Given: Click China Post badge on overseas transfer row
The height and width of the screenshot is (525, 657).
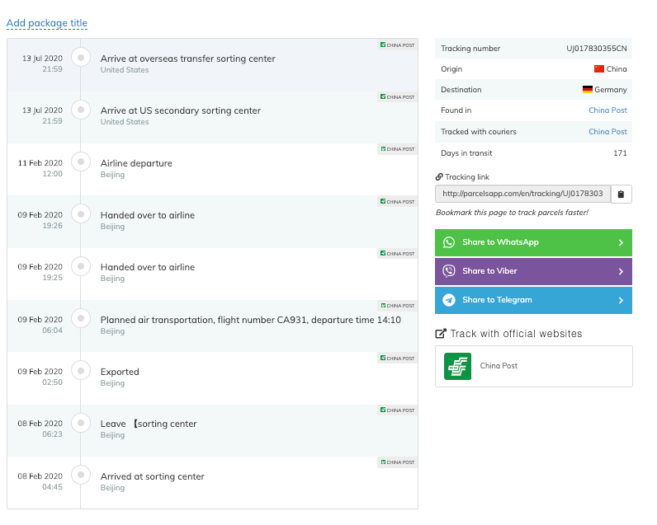Looking at the screenshot, I should (397, 45).
